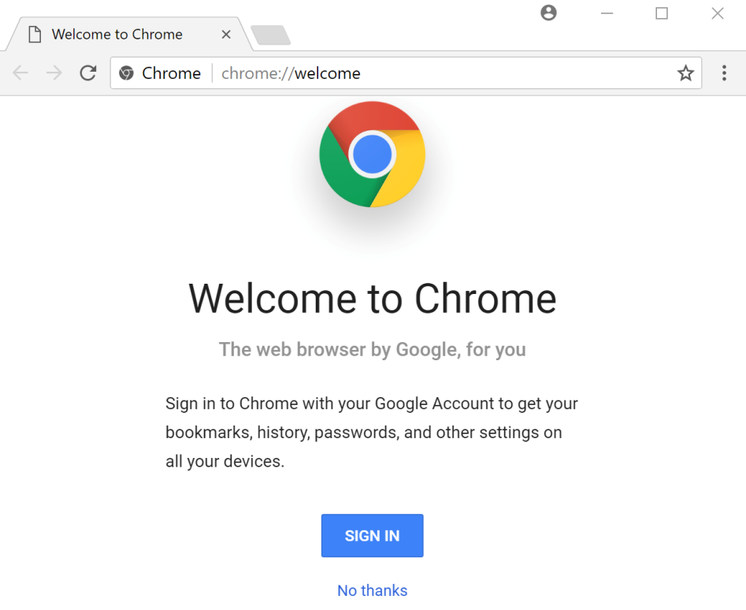
Task: Minimize the Chrome window
Action: click(x=607, y=13)
